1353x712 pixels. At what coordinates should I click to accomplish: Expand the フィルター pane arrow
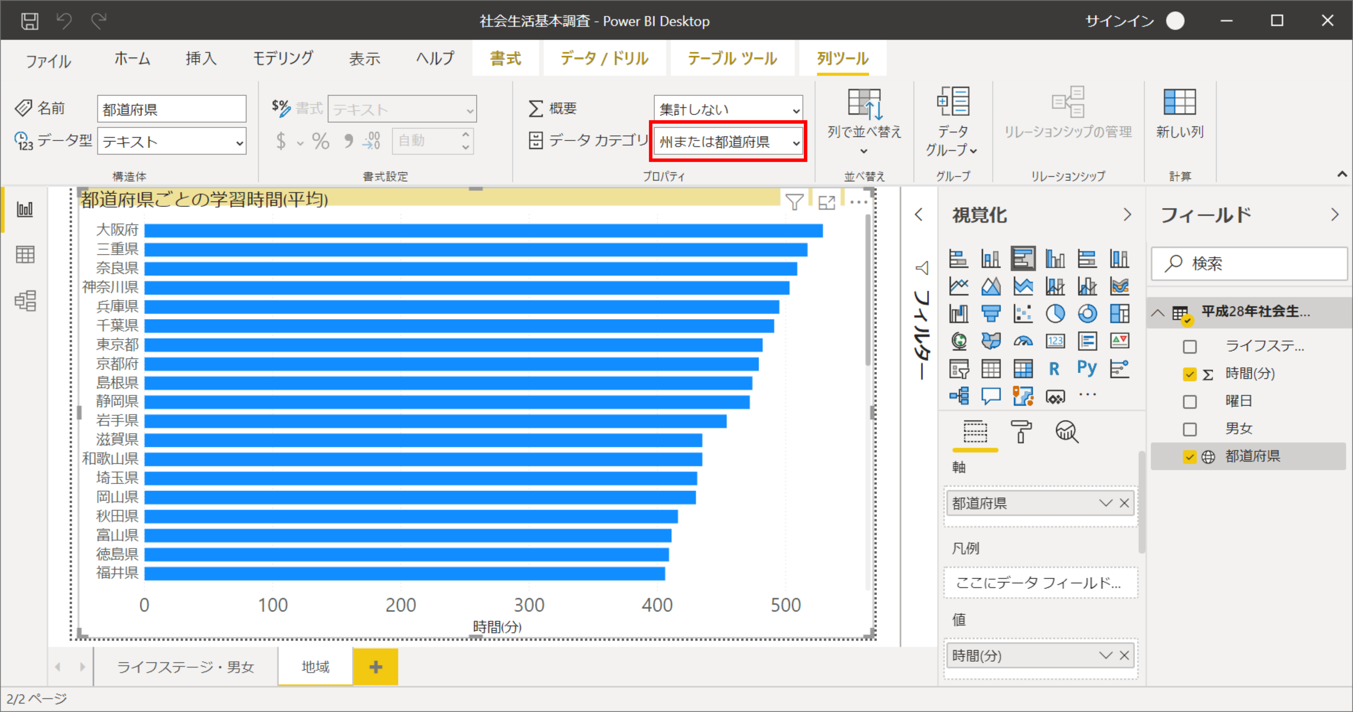pos(918,215)
